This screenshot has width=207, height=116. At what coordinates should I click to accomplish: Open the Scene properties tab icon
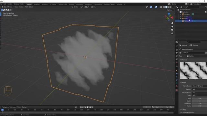(177, 59)
